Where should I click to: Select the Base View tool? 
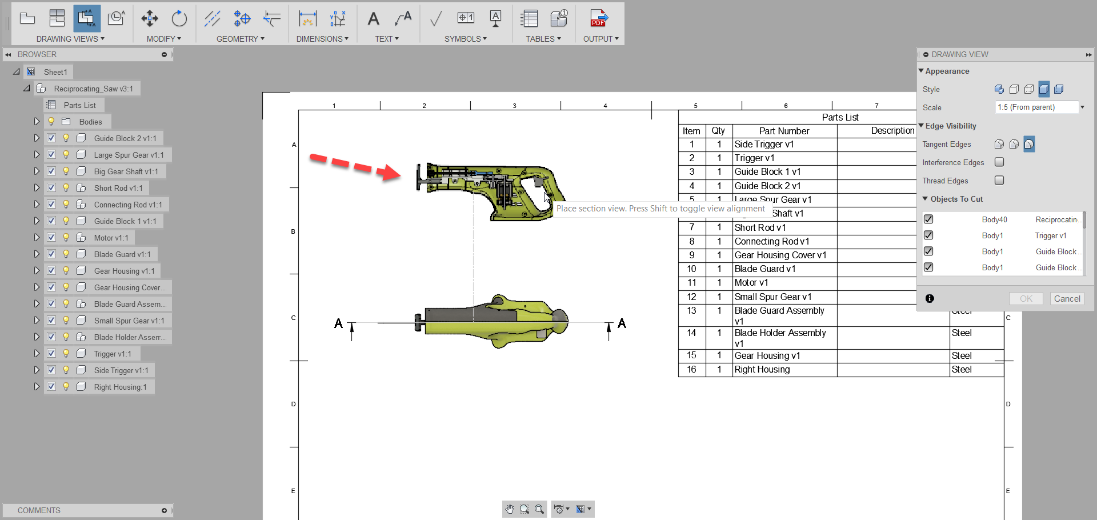point(27,18)
